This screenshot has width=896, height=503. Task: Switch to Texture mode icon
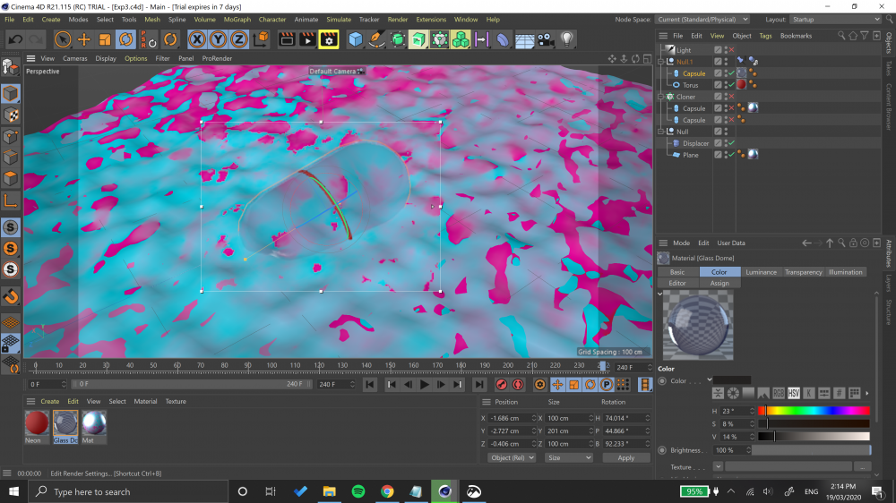(10, 115)
